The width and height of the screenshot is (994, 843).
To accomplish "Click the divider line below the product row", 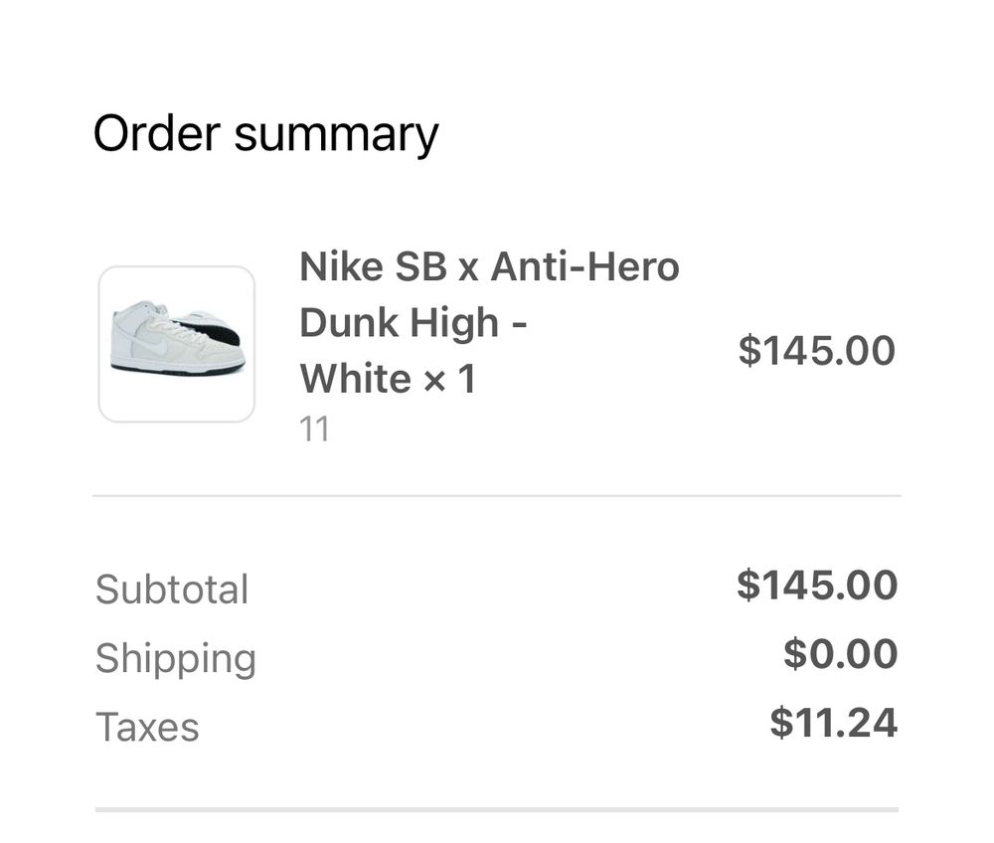I will 497,495.
